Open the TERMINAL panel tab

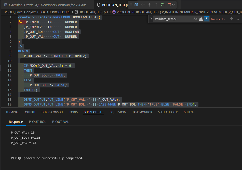click(12, 112)
